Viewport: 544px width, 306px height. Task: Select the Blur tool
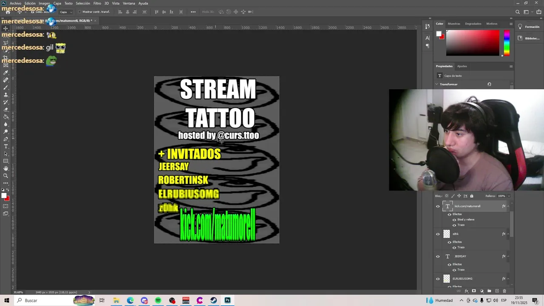click(x=6, y=124)
